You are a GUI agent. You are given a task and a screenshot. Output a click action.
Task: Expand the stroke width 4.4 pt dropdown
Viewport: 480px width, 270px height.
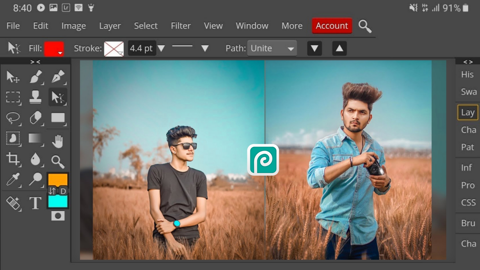[x=161, y=48]
